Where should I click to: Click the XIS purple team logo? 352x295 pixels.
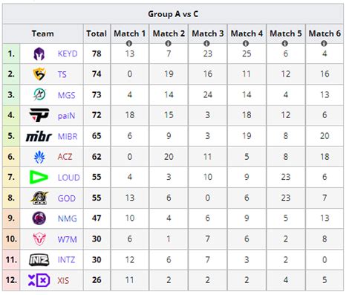pos(39,280)
